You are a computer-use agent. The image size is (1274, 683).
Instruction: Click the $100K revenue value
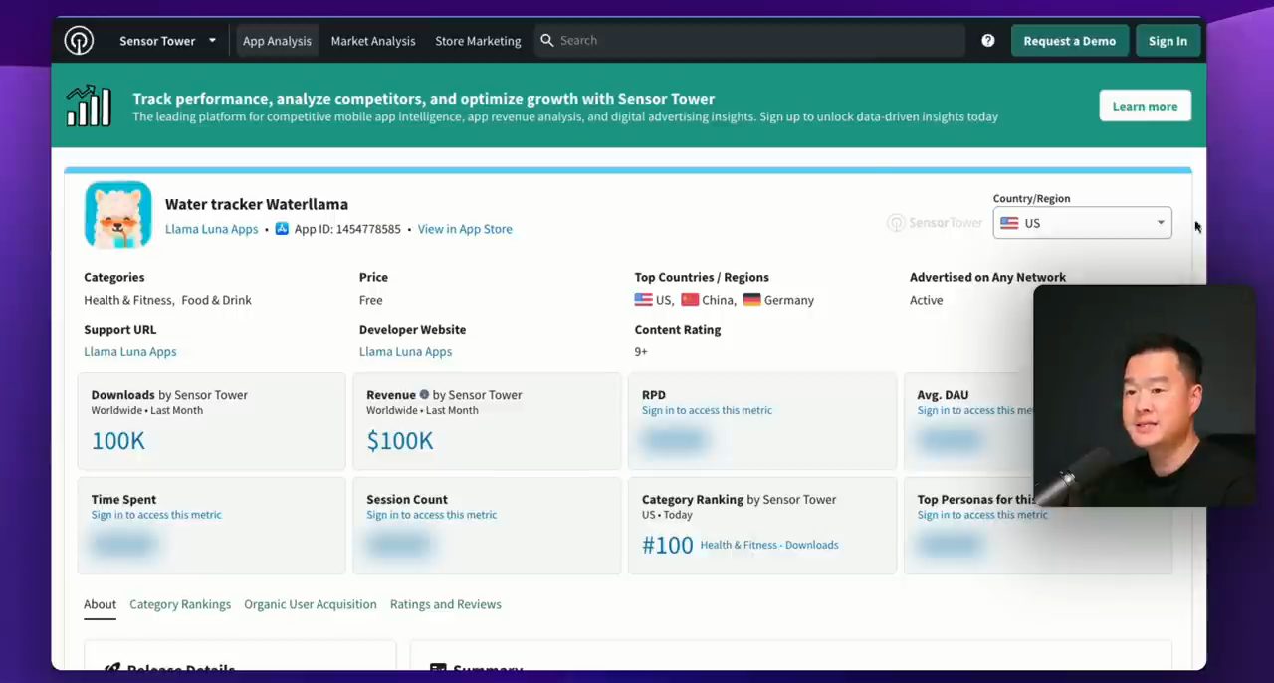click(x=400, y=441)
